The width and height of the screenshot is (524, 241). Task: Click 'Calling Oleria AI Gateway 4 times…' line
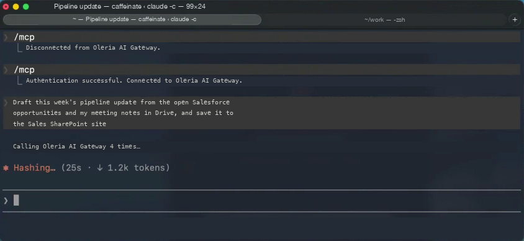(76, 147)
